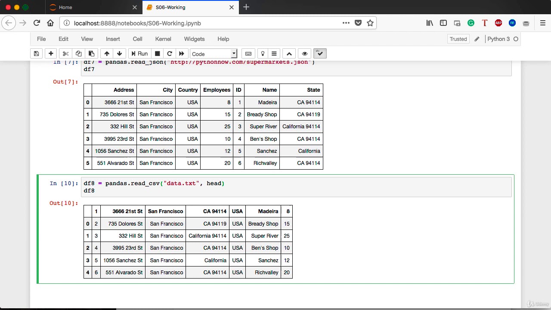Open the Insert menu
The width and height of the screenshot is (551, 310).
pyautogui.click(x=113, y=39)
